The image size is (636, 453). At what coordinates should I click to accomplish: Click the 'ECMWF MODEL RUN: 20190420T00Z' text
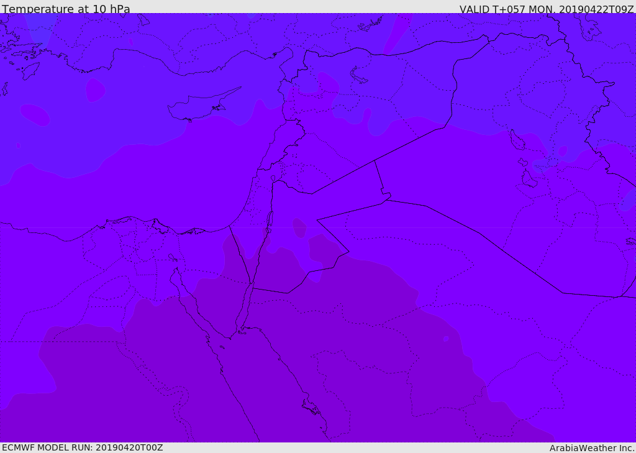coord(83,447)
